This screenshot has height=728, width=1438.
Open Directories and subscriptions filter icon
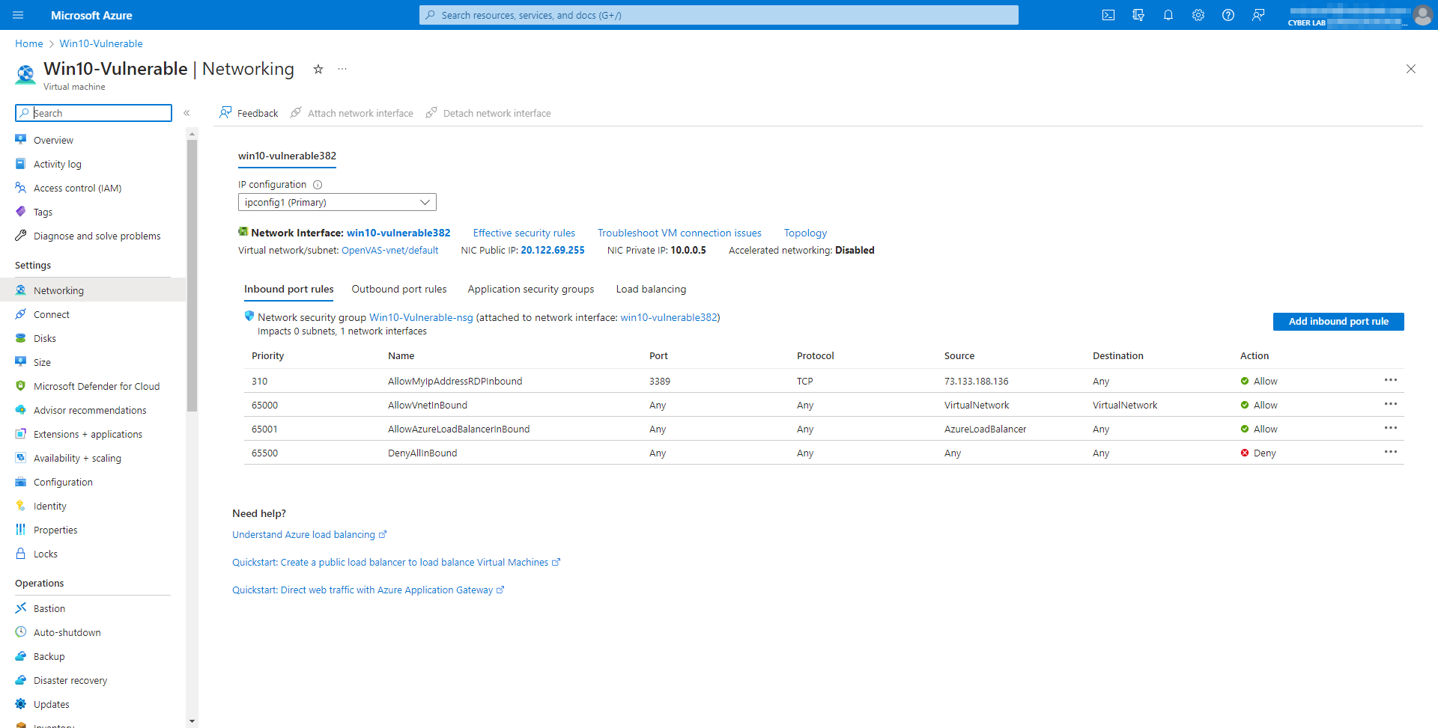tap(1138, 15)
